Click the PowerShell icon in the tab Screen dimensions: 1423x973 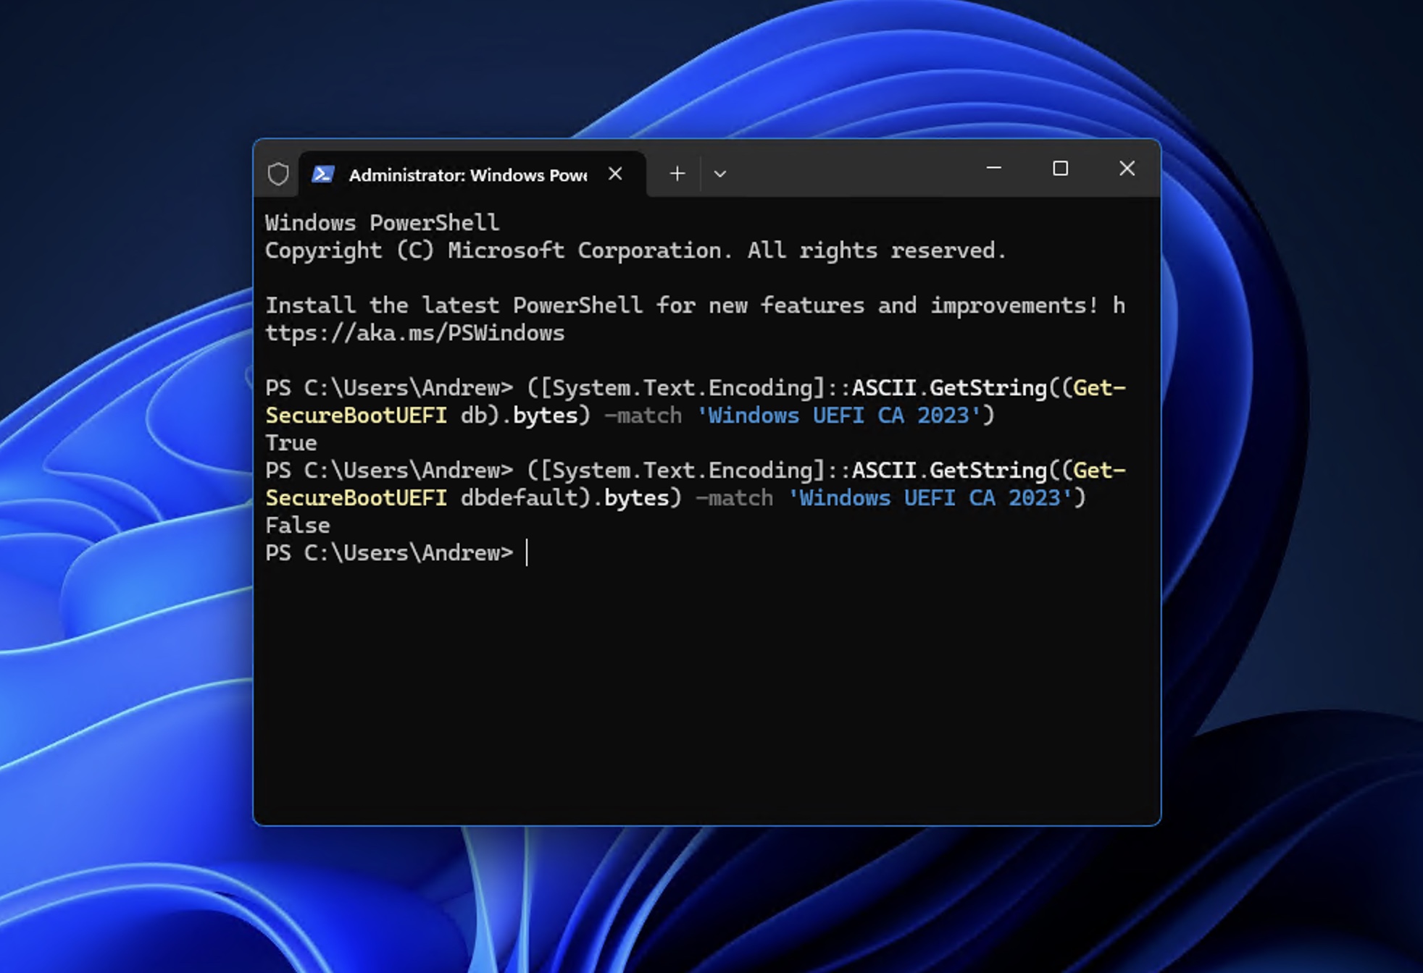click(x=323, y=174)
